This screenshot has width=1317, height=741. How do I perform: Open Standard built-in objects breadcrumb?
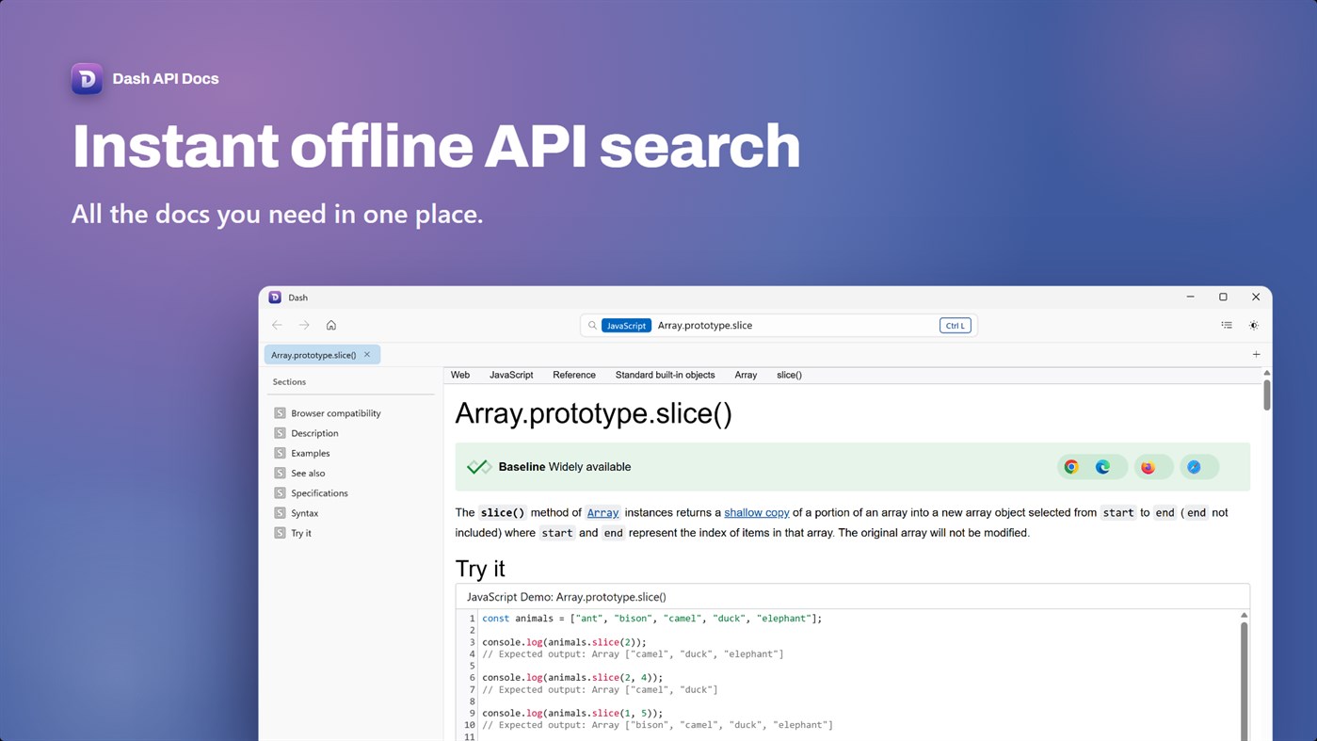665,375
